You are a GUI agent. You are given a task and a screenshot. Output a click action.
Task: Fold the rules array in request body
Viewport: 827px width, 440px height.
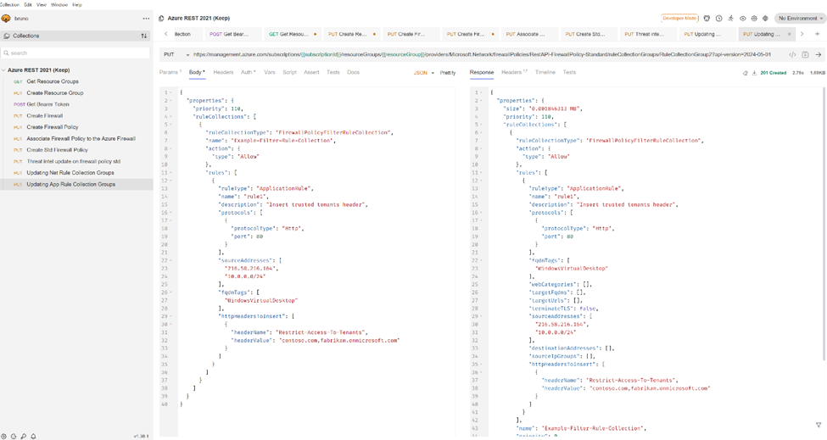170,172
